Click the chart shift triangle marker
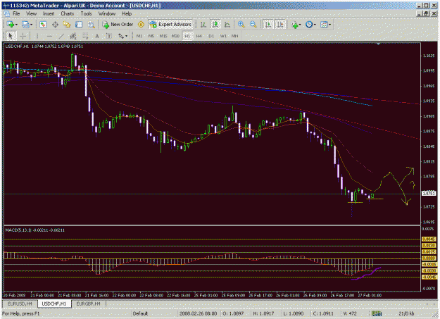The image size is (440, 319). tap(379, 44)
